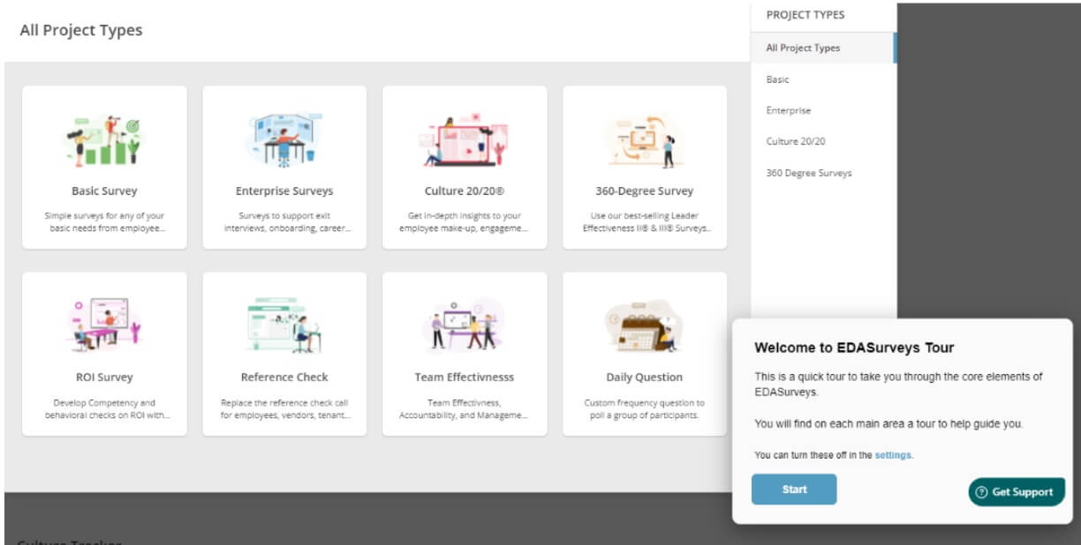Click the Reference Check illustration icon
This screenshot has width=1081, height=545.
click(284, 325)
